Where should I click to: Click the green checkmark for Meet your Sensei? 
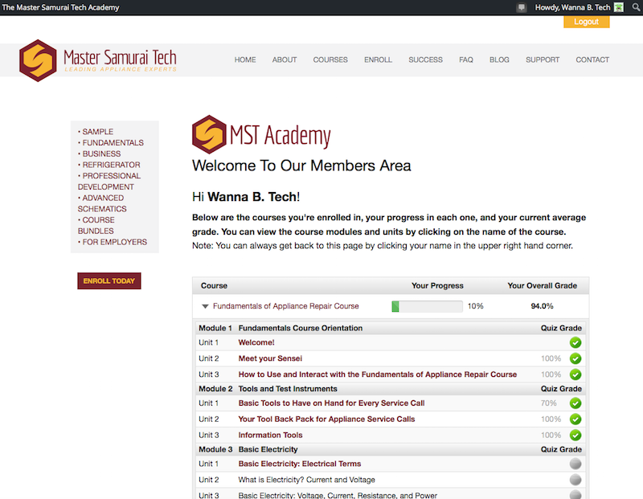click(575, 358)
